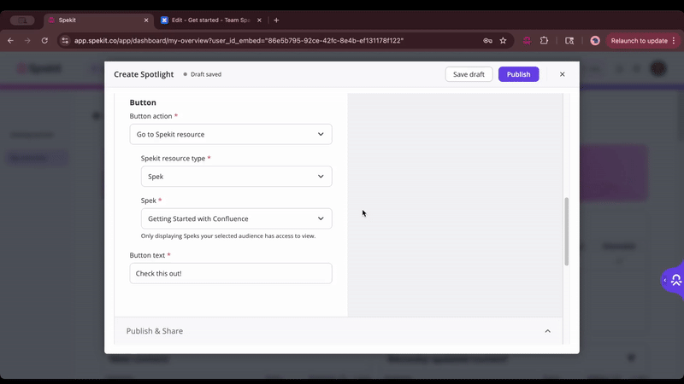
Task: Click the Publish button
Action: click(x=518, y=74)
